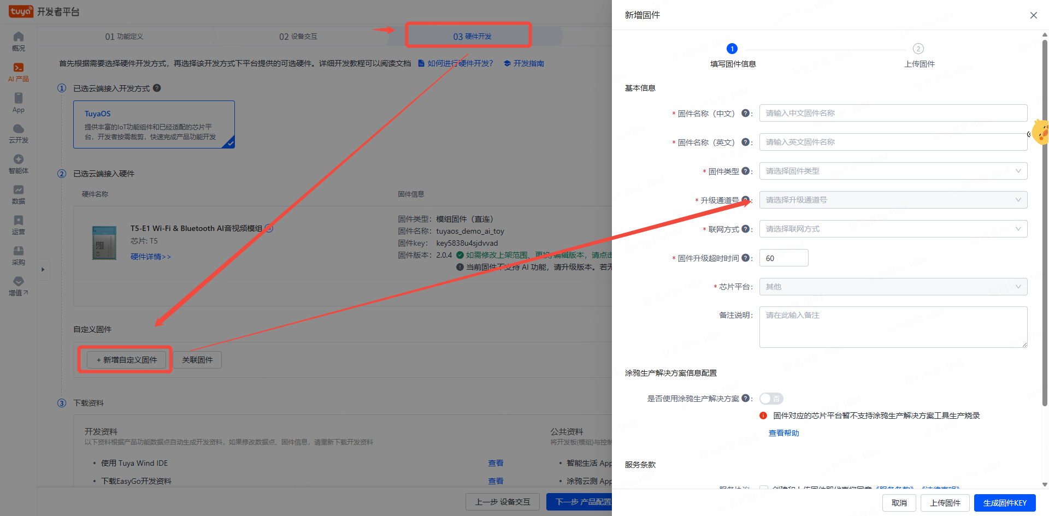The image size is (1049, 516).
Task: Open the 芯片平台 dropdown
Action: (893, 287)
